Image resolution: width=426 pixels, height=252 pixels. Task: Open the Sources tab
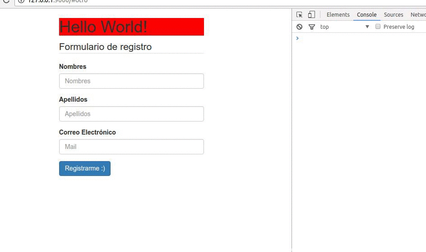tap(394, 15)
